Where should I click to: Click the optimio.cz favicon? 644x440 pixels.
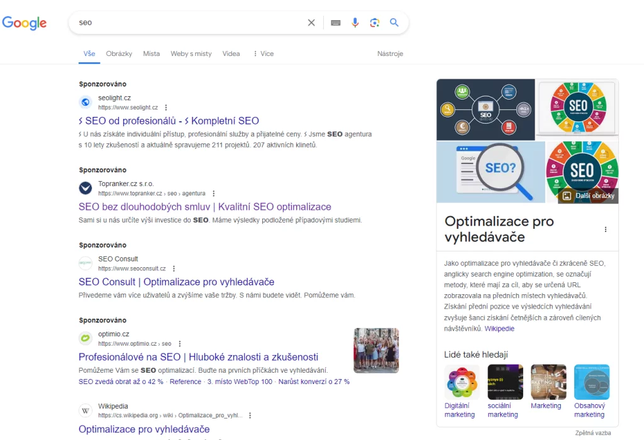click(86, 338)
